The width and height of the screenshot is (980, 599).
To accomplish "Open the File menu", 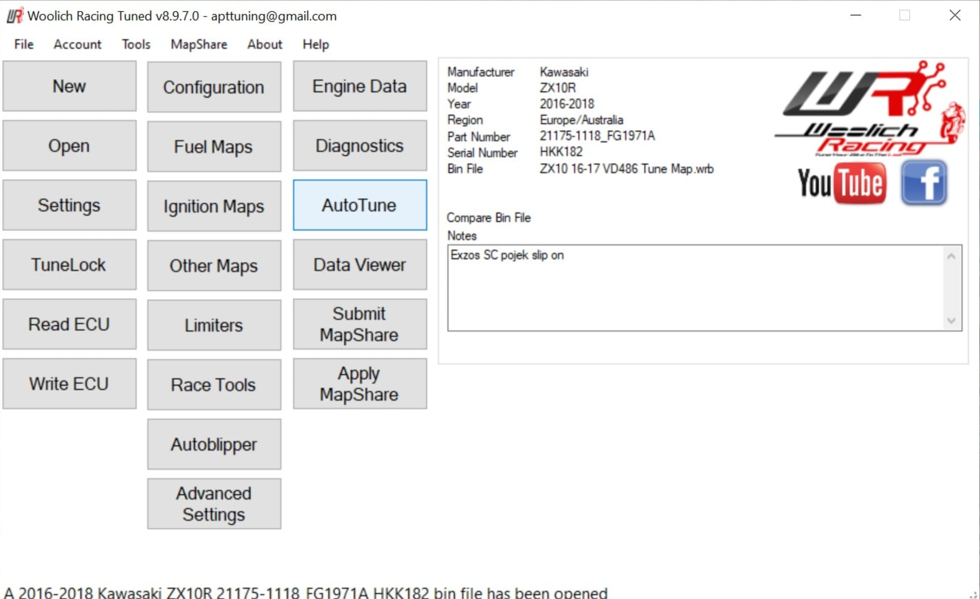I will [x=24, y=44].
